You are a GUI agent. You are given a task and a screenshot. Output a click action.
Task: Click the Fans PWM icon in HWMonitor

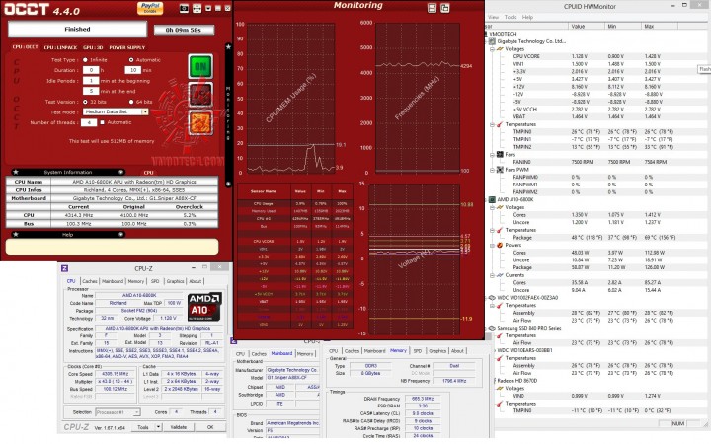point(500,170)
